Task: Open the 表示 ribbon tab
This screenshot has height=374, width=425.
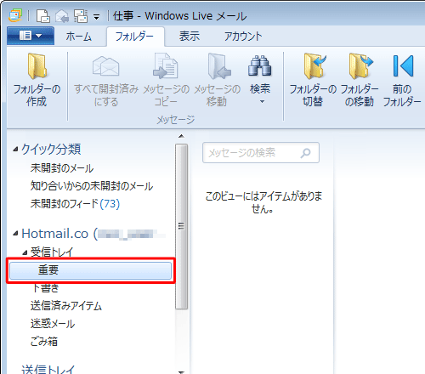Action: pos(190,37)
